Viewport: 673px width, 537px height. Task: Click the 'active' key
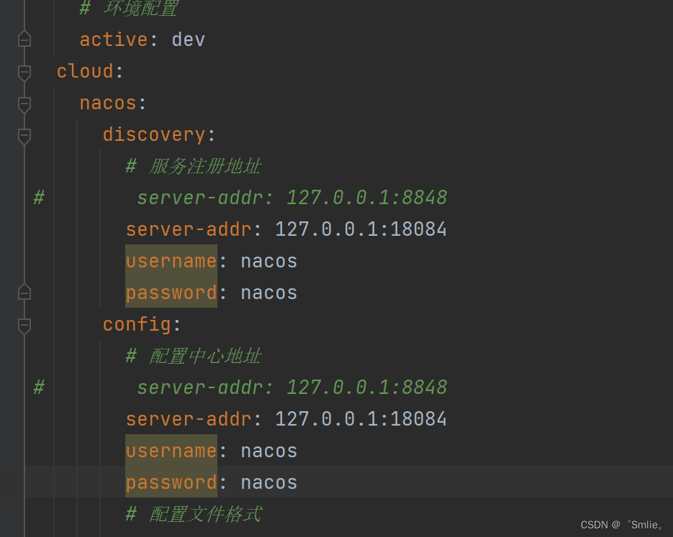click(114, 40)
